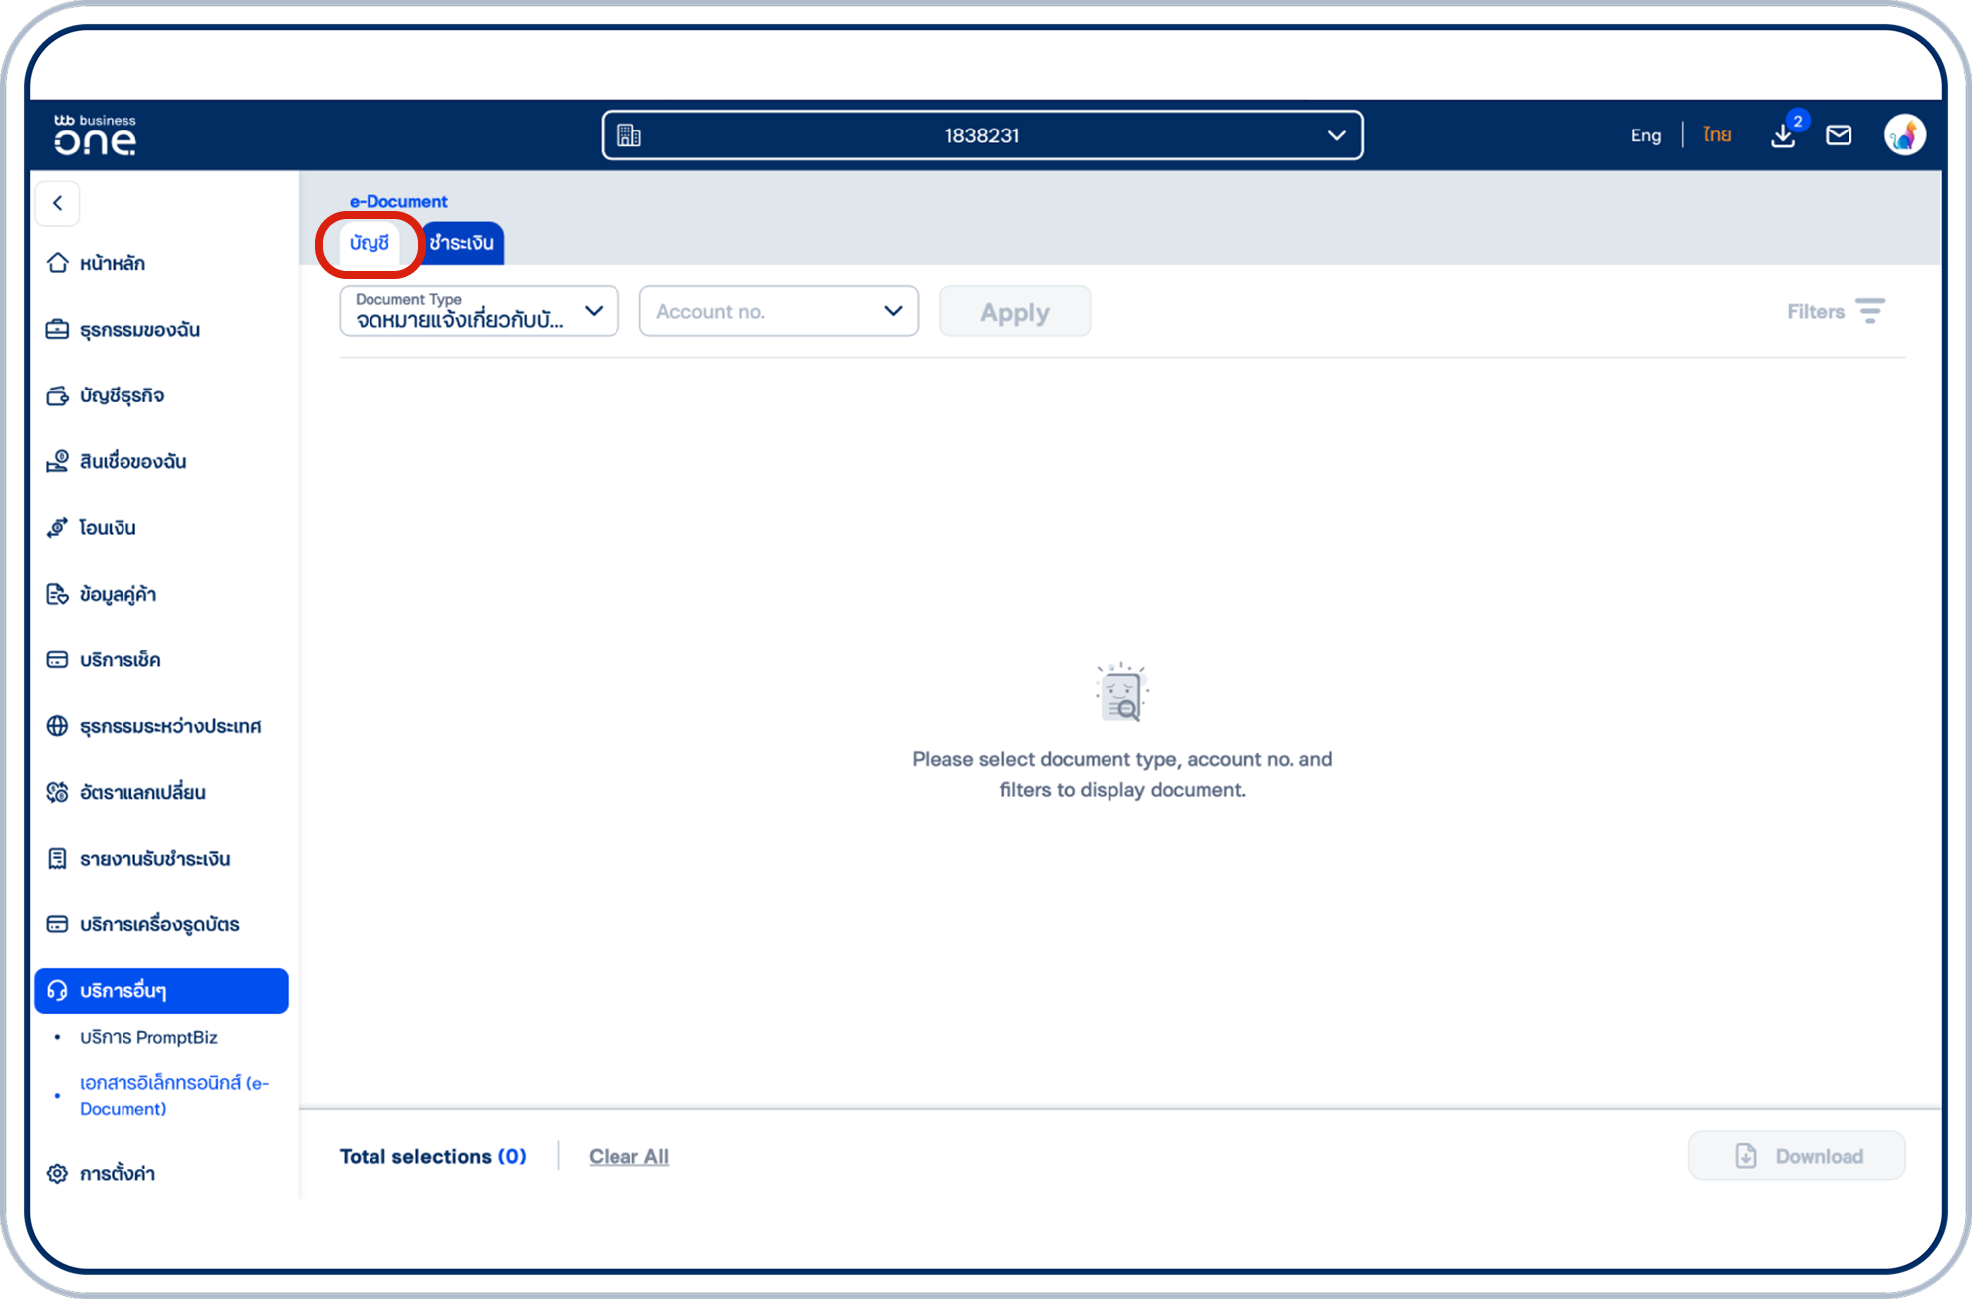The width and height of the screenshot is (1972, 1299).
Task: Select the บัญชี tab
Action: (370, 242)
